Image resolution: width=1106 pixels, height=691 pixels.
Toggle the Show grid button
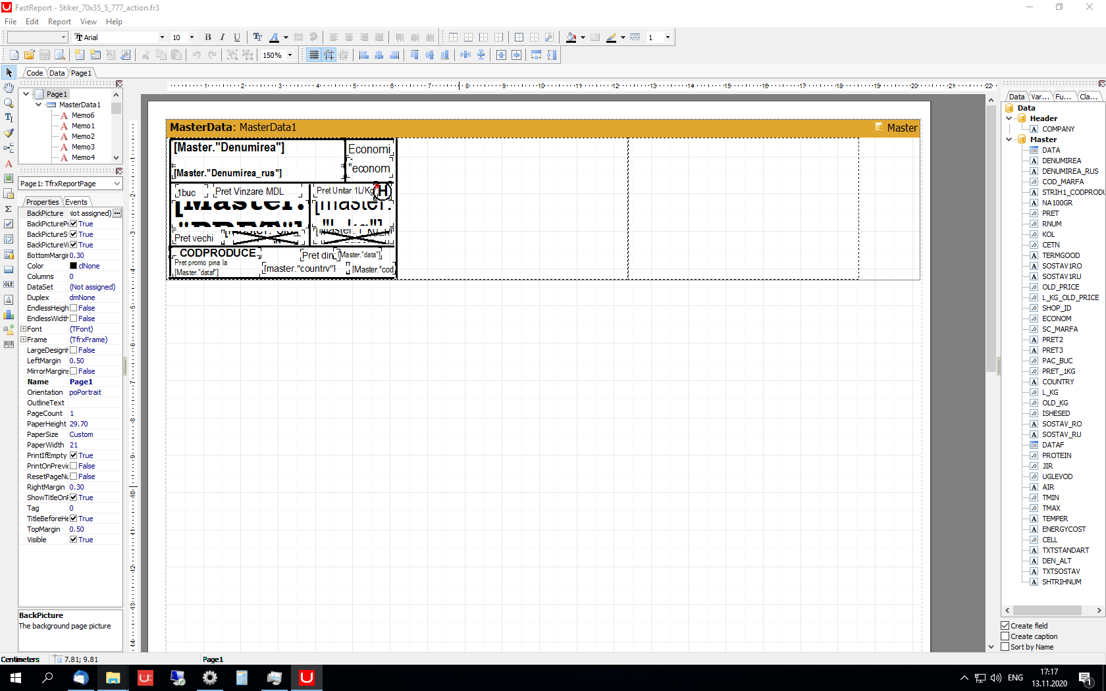point(314,55)
